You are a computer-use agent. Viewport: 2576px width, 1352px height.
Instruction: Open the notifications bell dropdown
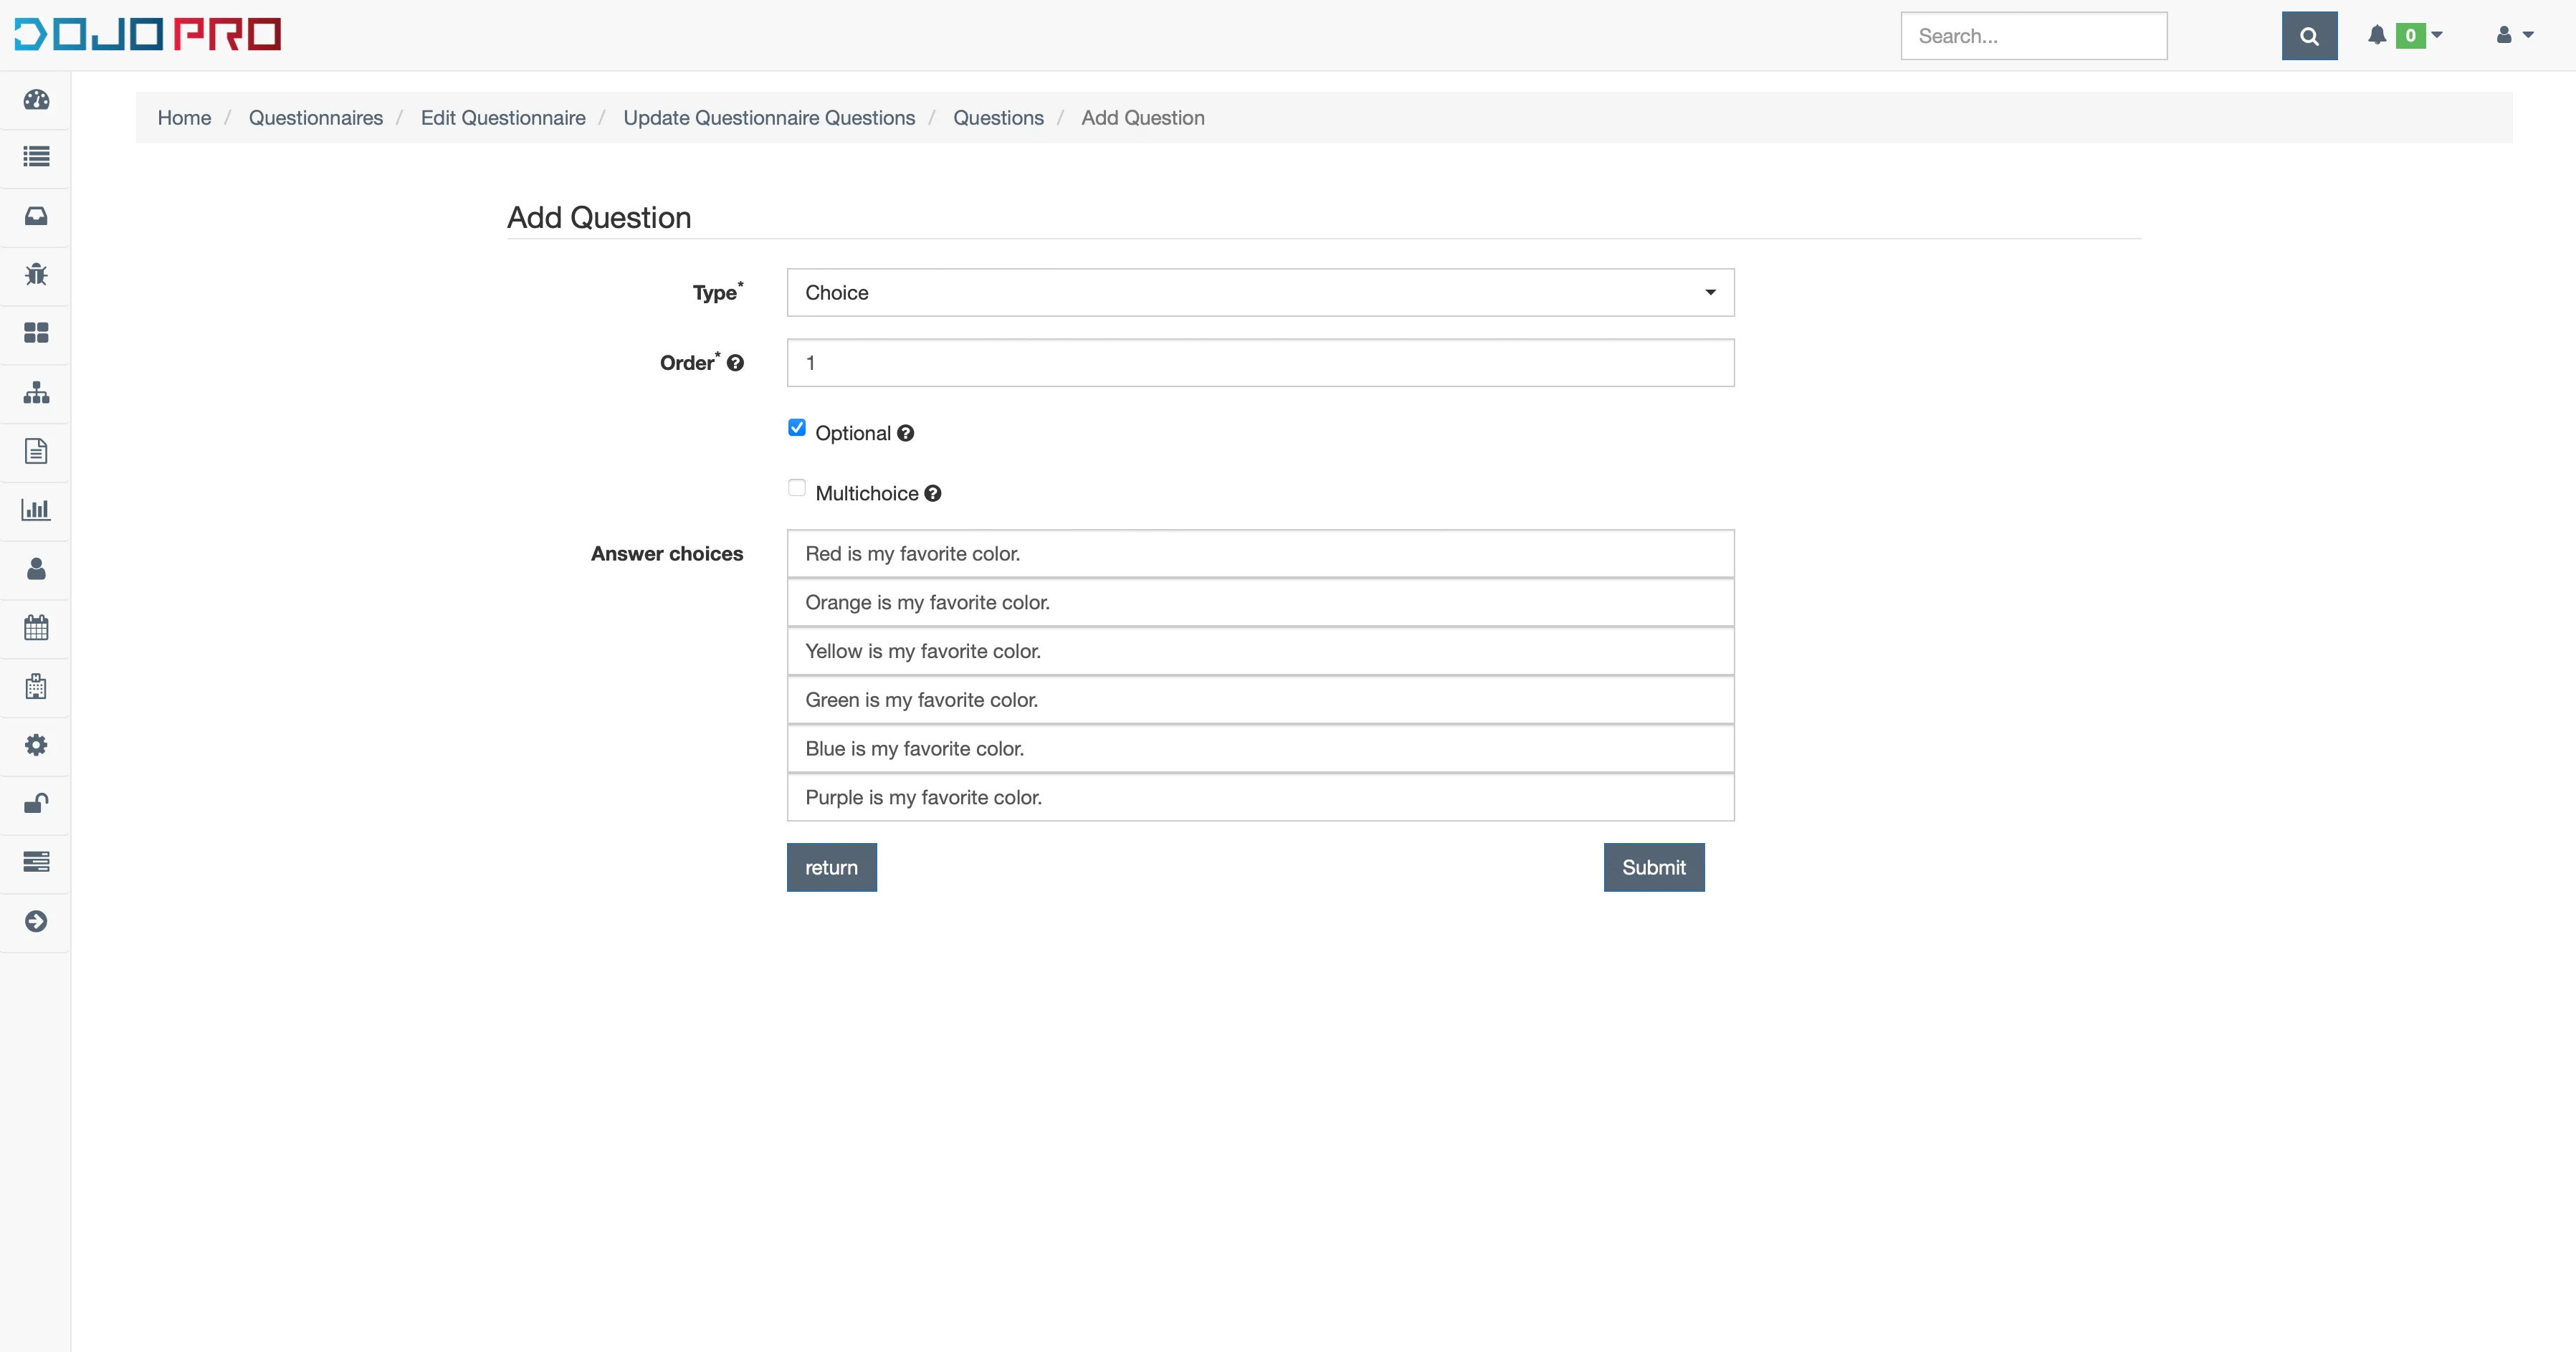tap(2403, 36)
